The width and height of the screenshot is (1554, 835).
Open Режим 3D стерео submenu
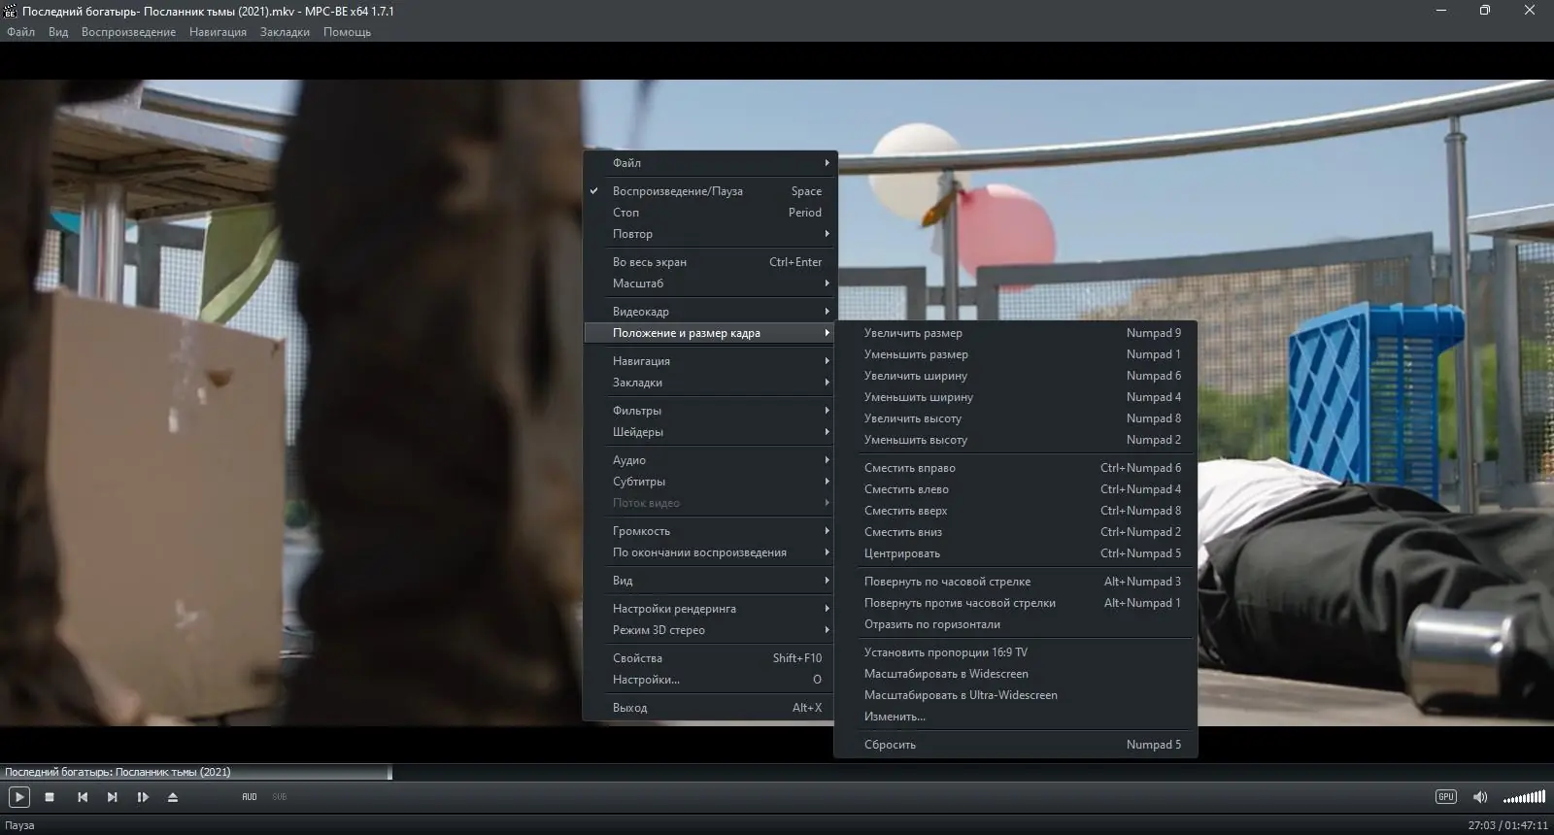click(709, 630)
